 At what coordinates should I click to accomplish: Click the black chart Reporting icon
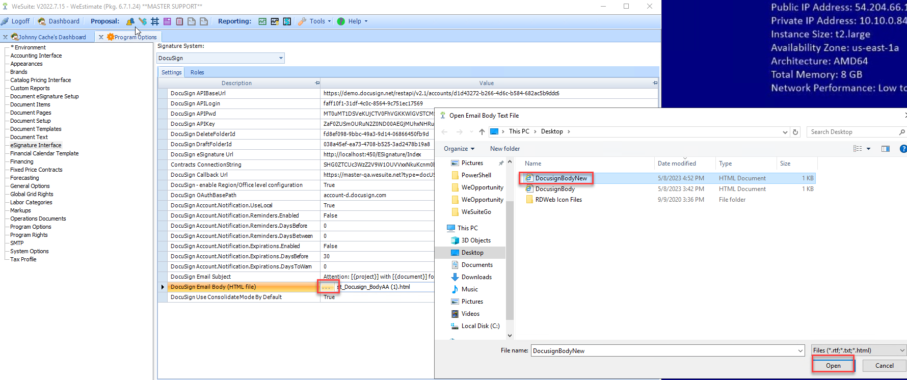(275, 21)
